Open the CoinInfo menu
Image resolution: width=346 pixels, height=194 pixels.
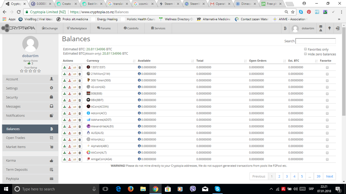click(x=131, y=28)
